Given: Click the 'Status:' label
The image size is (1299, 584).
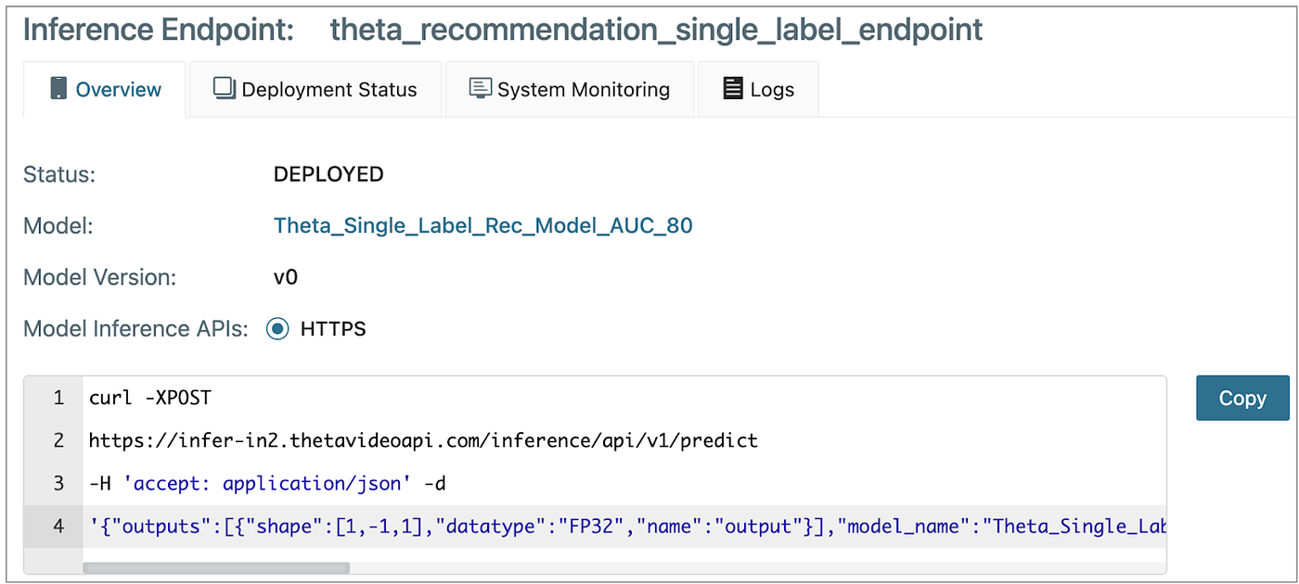Looking at the screenshot, I should (59, 174).
